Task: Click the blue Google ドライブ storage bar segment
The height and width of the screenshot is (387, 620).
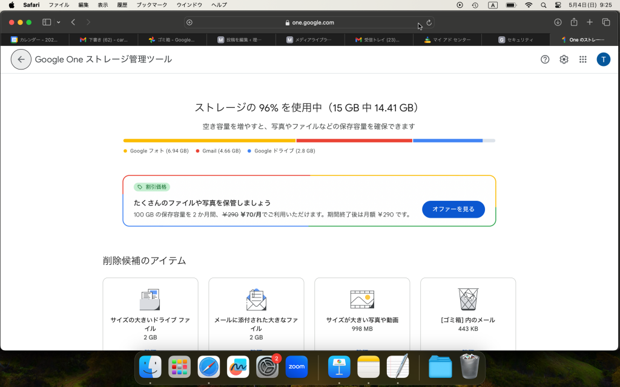Action: pyautogui.click(x=447, y=140)
